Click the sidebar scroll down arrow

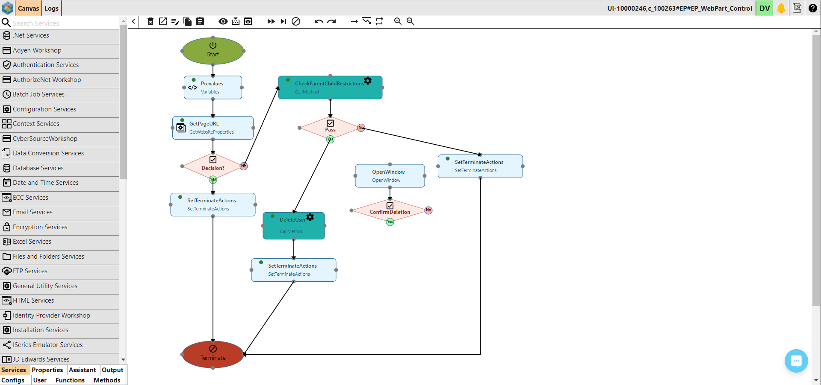[x=123, y=360]
